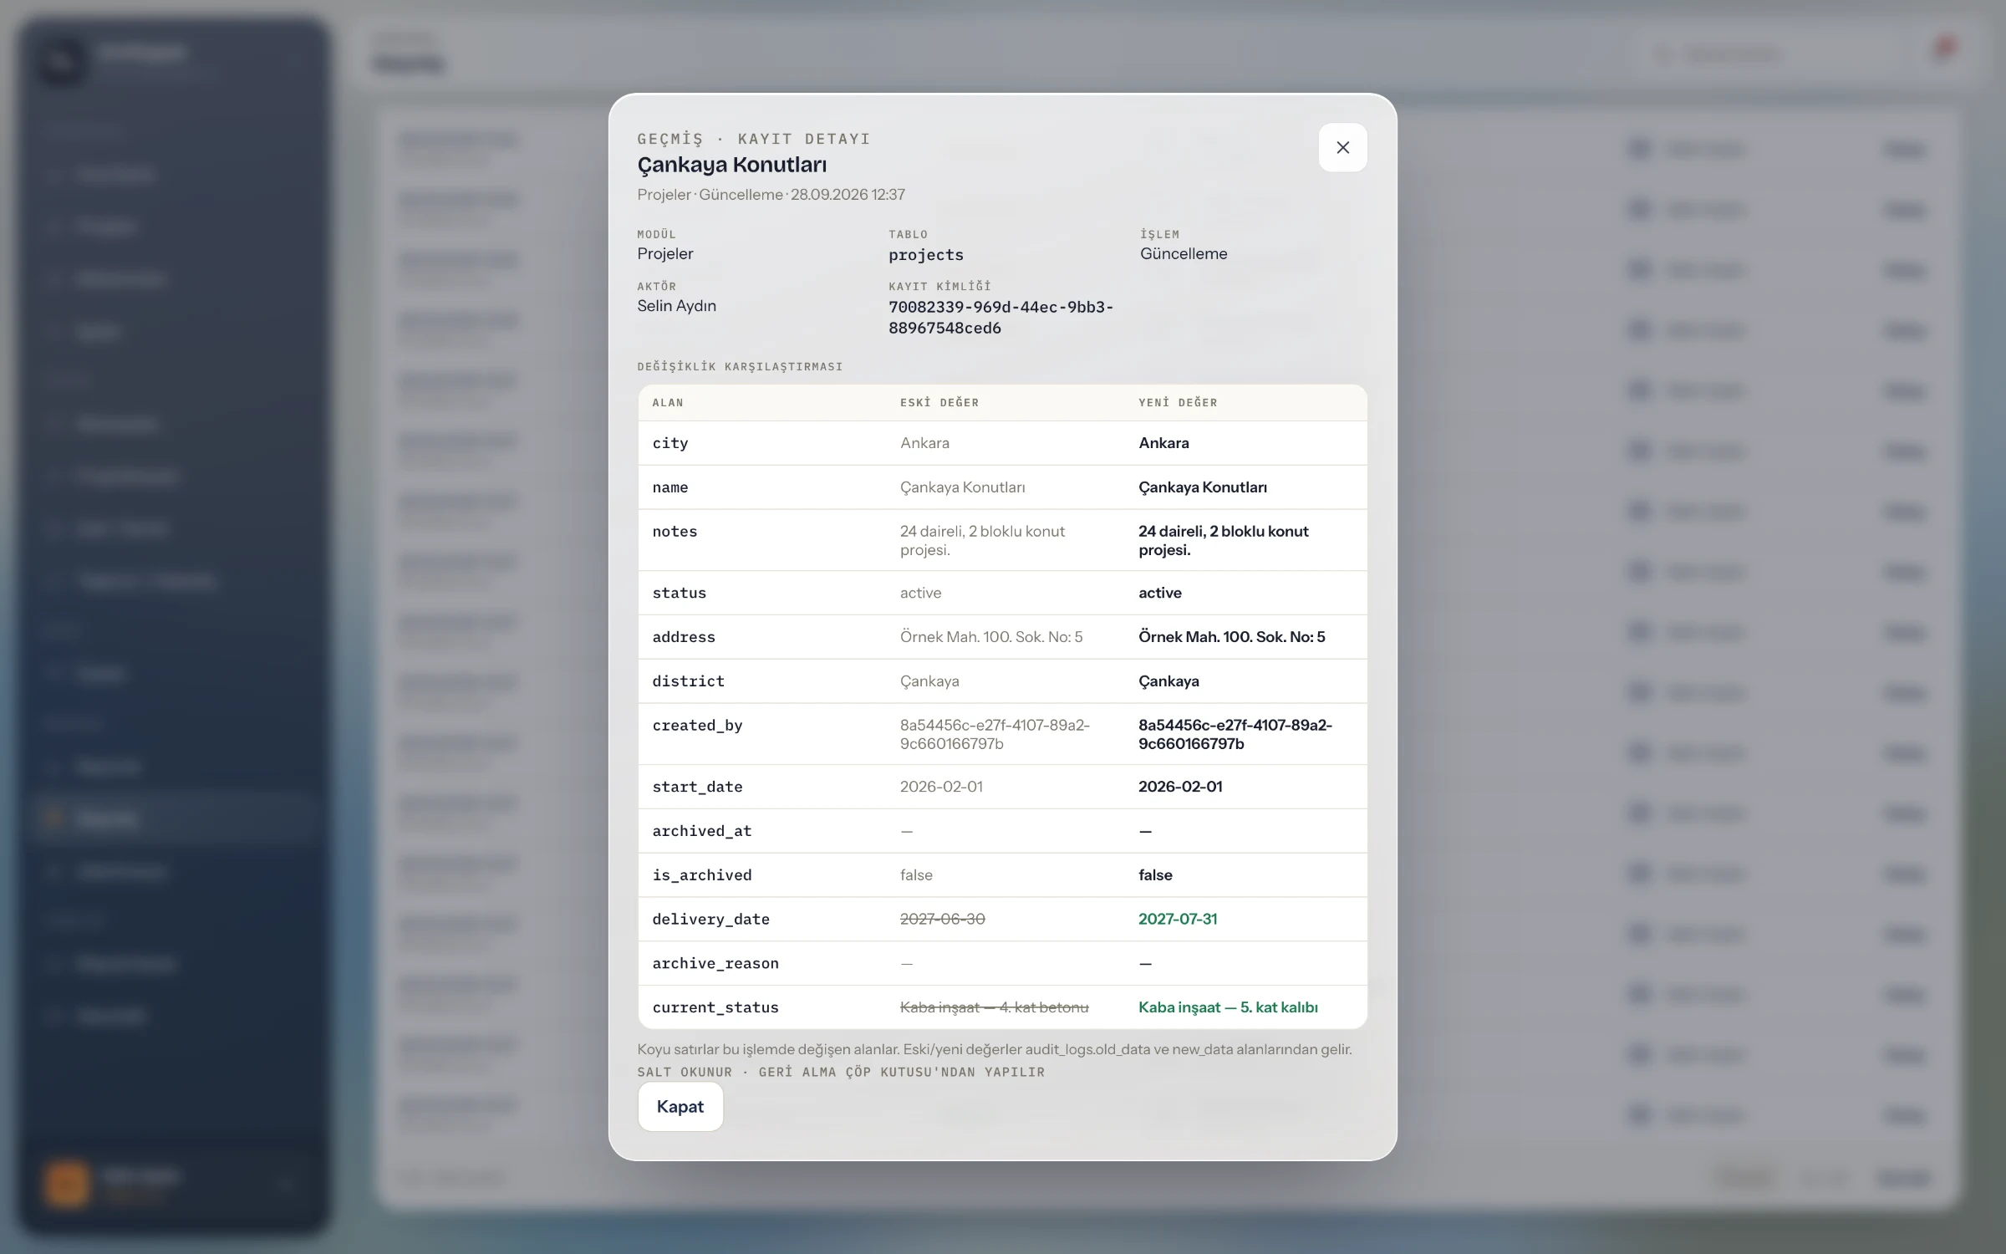The height and width of the screenshot is (1254, 2006).
Task: Close the record detail dialog with X
Action: point(1342,147)
